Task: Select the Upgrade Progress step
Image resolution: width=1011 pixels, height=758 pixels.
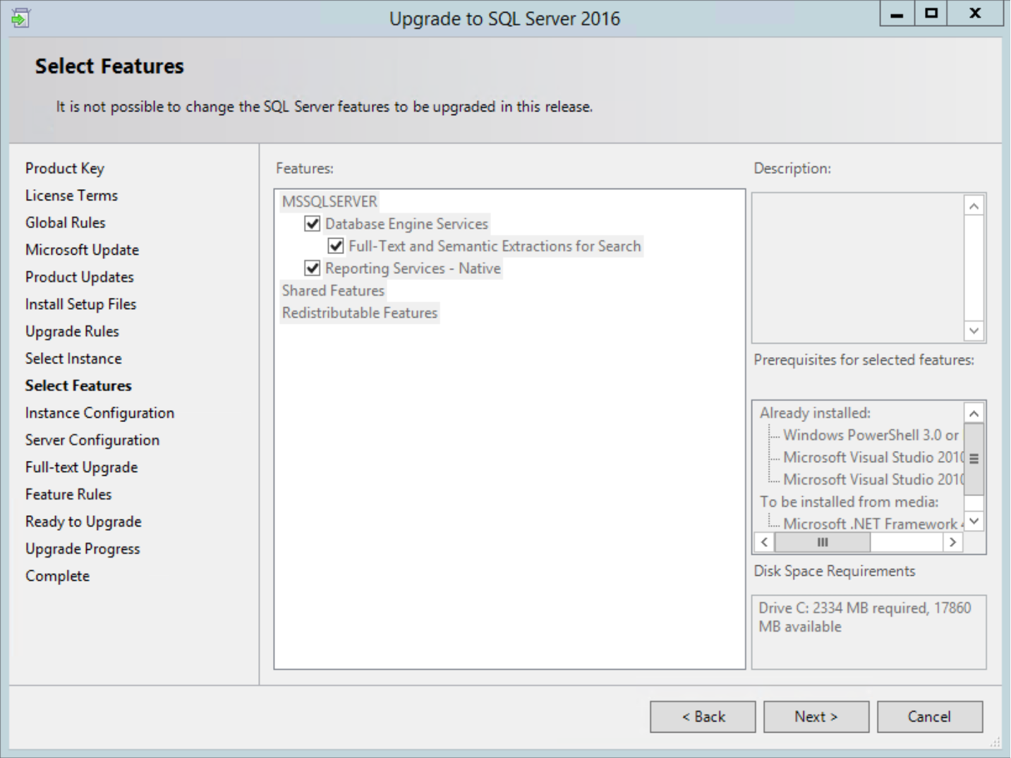Action: point(83,549)
